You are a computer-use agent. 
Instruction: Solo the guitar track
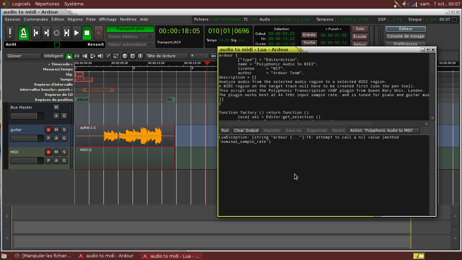tap(64, 130)
